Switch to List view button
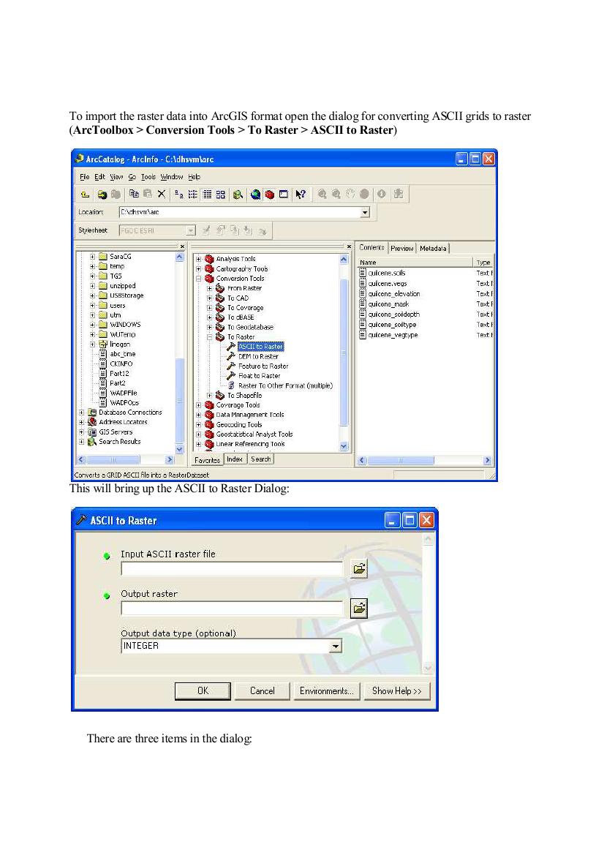 (193, 194)
